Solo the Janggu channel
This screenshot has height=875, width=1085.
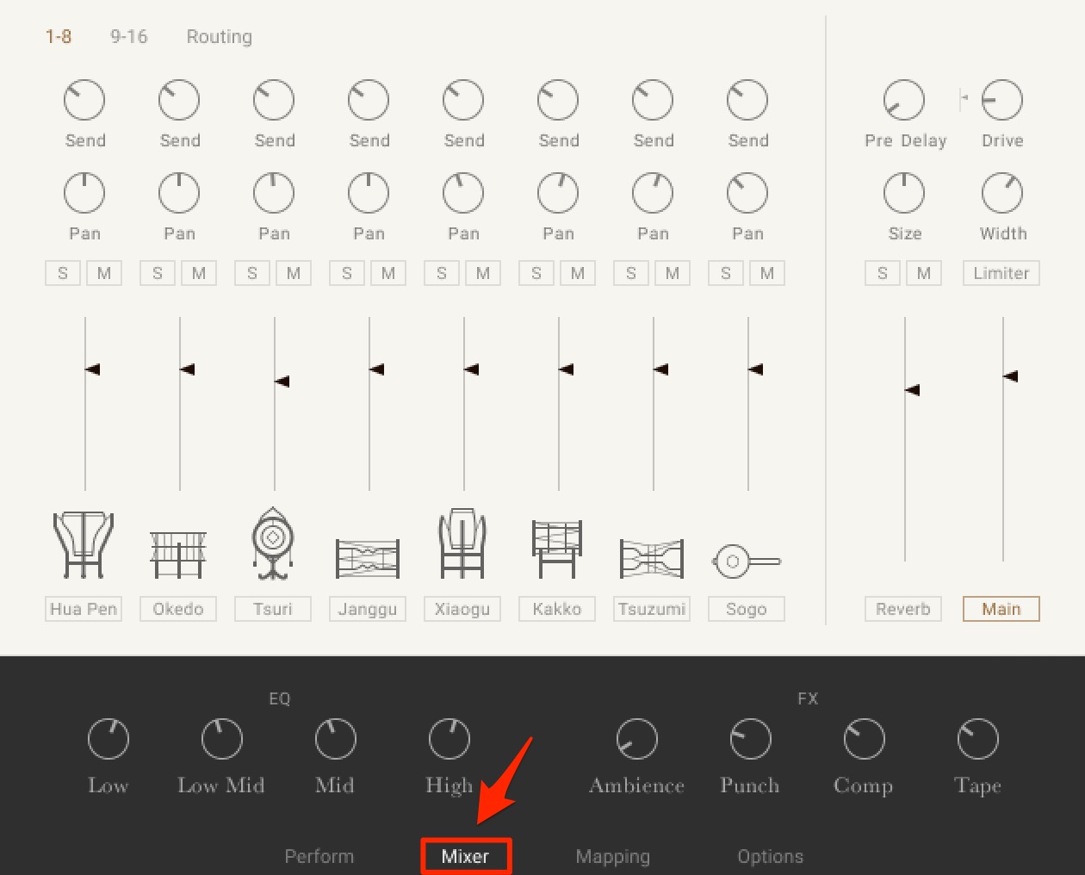(347, 273)
